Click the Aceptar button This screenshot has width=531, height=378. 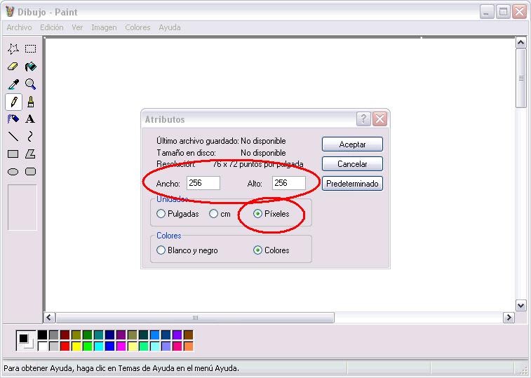coord(353,144)
